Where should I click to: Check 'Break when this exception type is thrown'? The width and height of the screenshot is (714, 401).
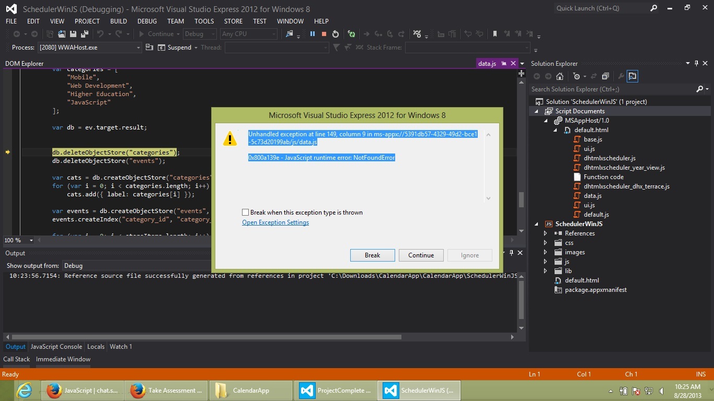pos(245,213)
